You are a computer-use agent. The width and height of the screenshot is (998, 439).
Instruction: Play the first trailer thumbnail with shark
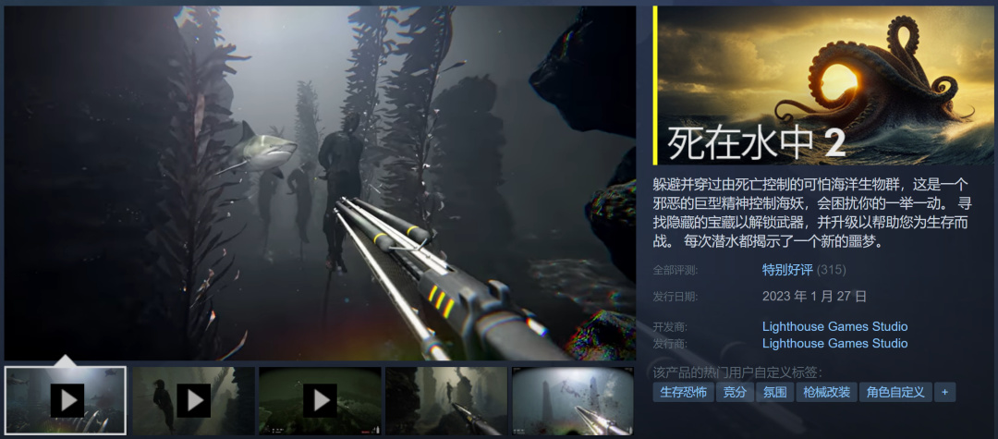click(x=66, y=401)
